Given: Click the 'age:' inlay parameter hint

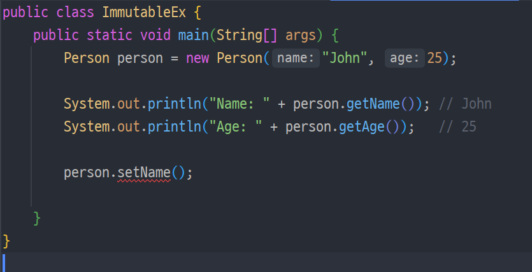Looking at the screenshot, I should (x=404, y=58).
